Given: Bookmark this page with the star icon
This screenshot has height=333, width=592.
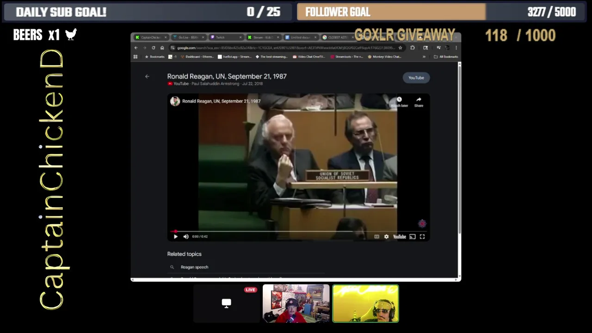Looking at the screenshot, I should point(400,48).
